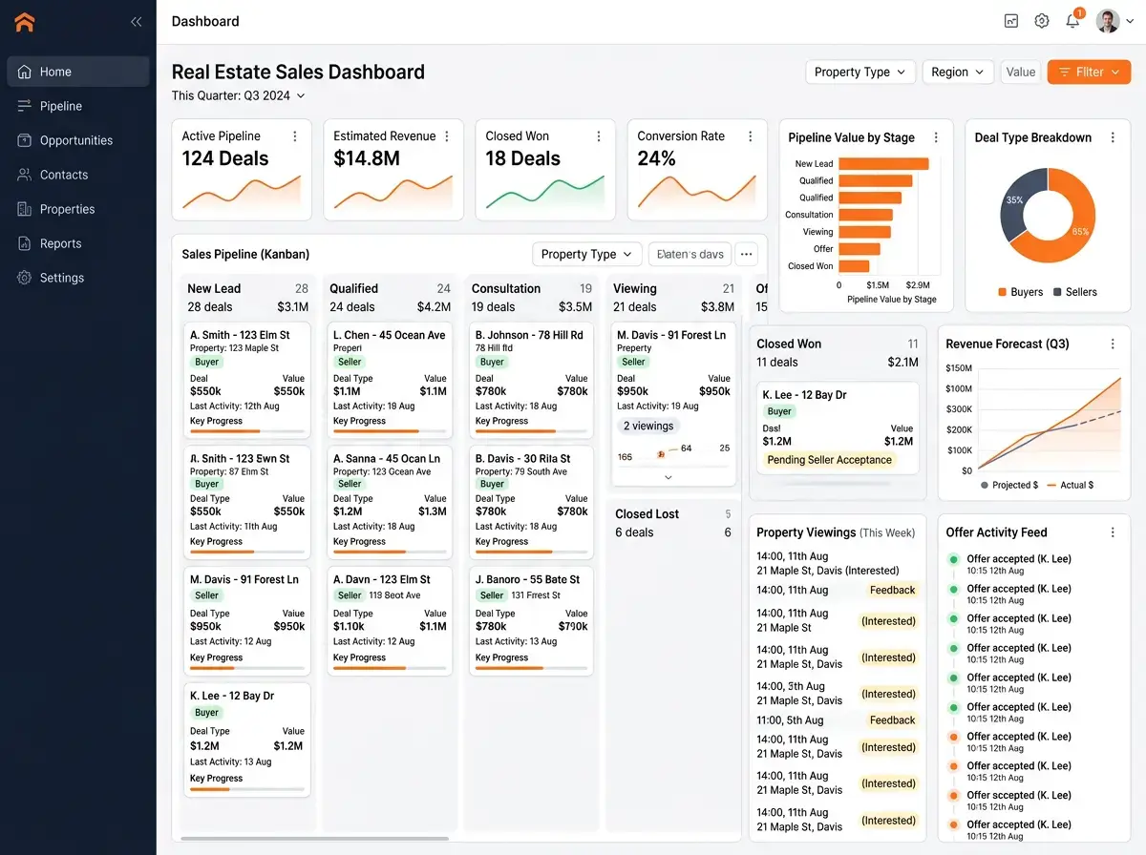The width and height of the screenshot is (1146, 855).
Task: Click the Reports sidebar icon
Action: (25, 243)
